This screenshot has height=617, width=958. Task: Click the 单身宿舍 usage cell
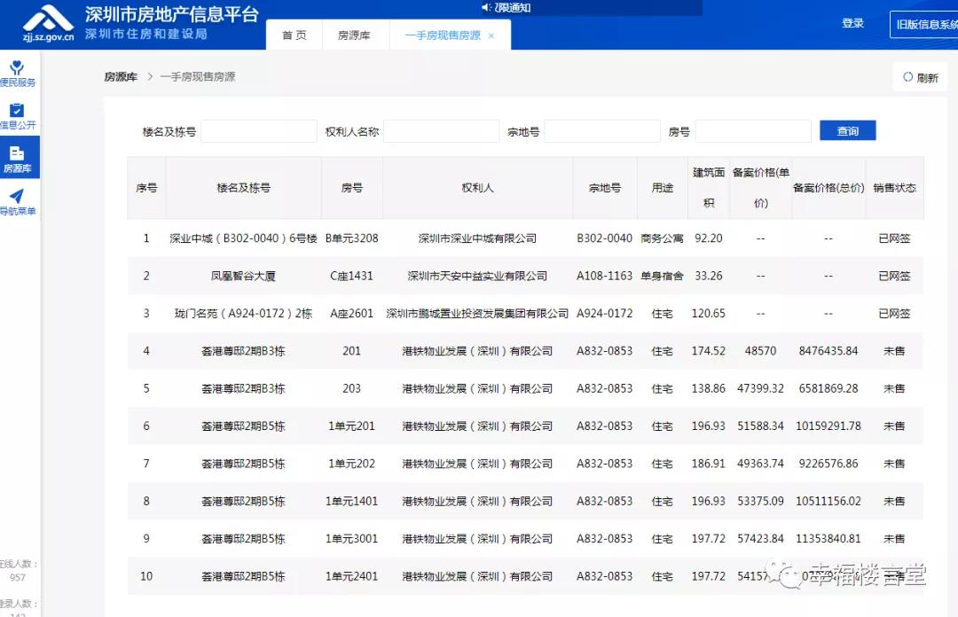coord(663,276)
